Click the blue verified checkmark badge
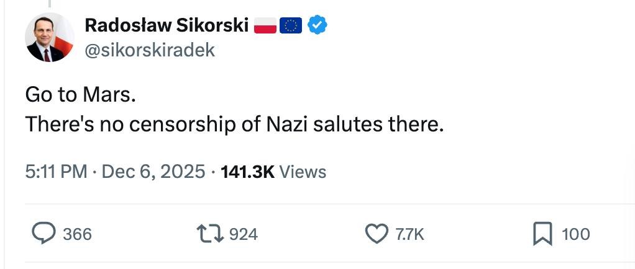The image size is (635, 269). tap(317, 25)
